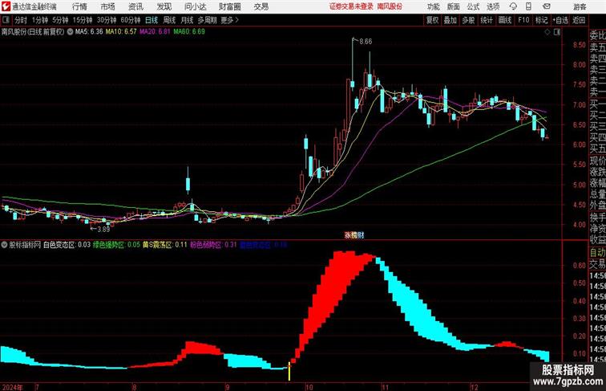
Task: Click the customer service headset icon
Action: pyautogui.click(x=513, y=6)
